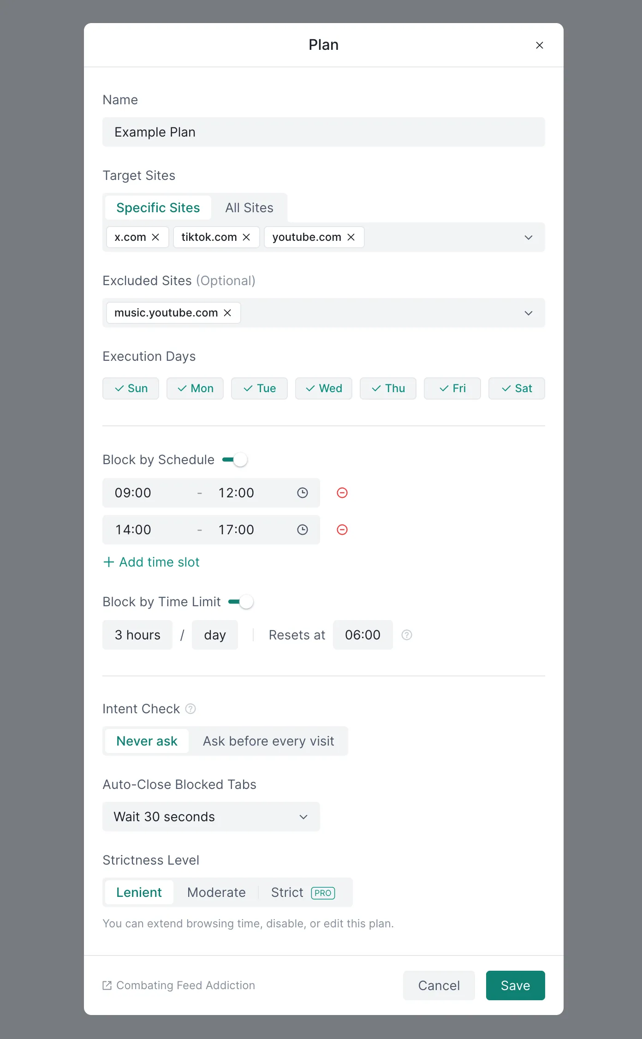Viewport: 642px width, 1039px height.
Task: Open Auto-Close Blocked Tabs dropdown
Action: pos(211,817)
